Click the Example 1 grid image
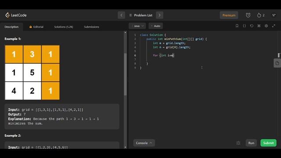 coord(32,72)
